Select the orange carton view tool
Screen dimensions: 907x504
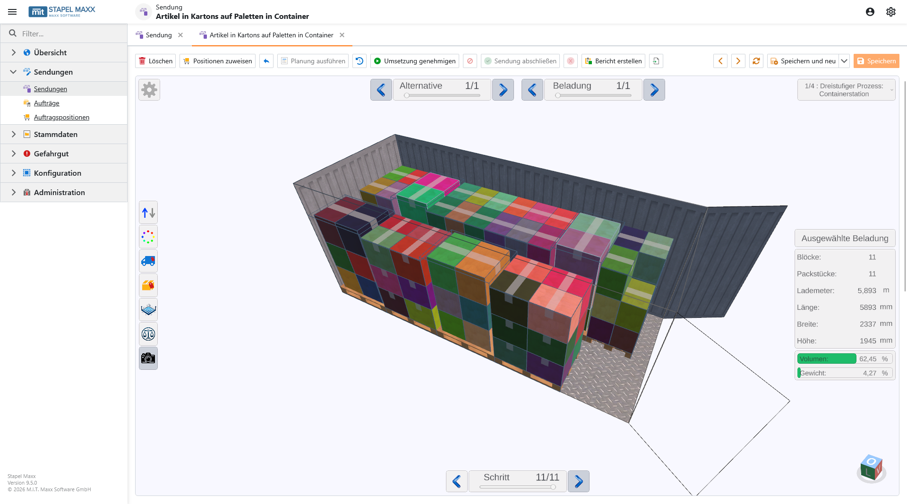(x=148, y=285)
